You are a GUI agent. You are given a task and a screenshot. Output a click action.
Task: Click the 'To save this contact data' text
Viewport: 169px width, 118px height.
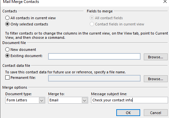[x=66, y=72]
